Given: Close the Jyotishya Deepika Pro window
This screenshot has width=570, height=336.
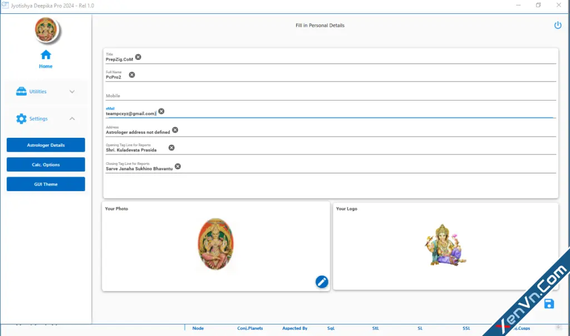Looking at the screenshot, I should (559, 5).
